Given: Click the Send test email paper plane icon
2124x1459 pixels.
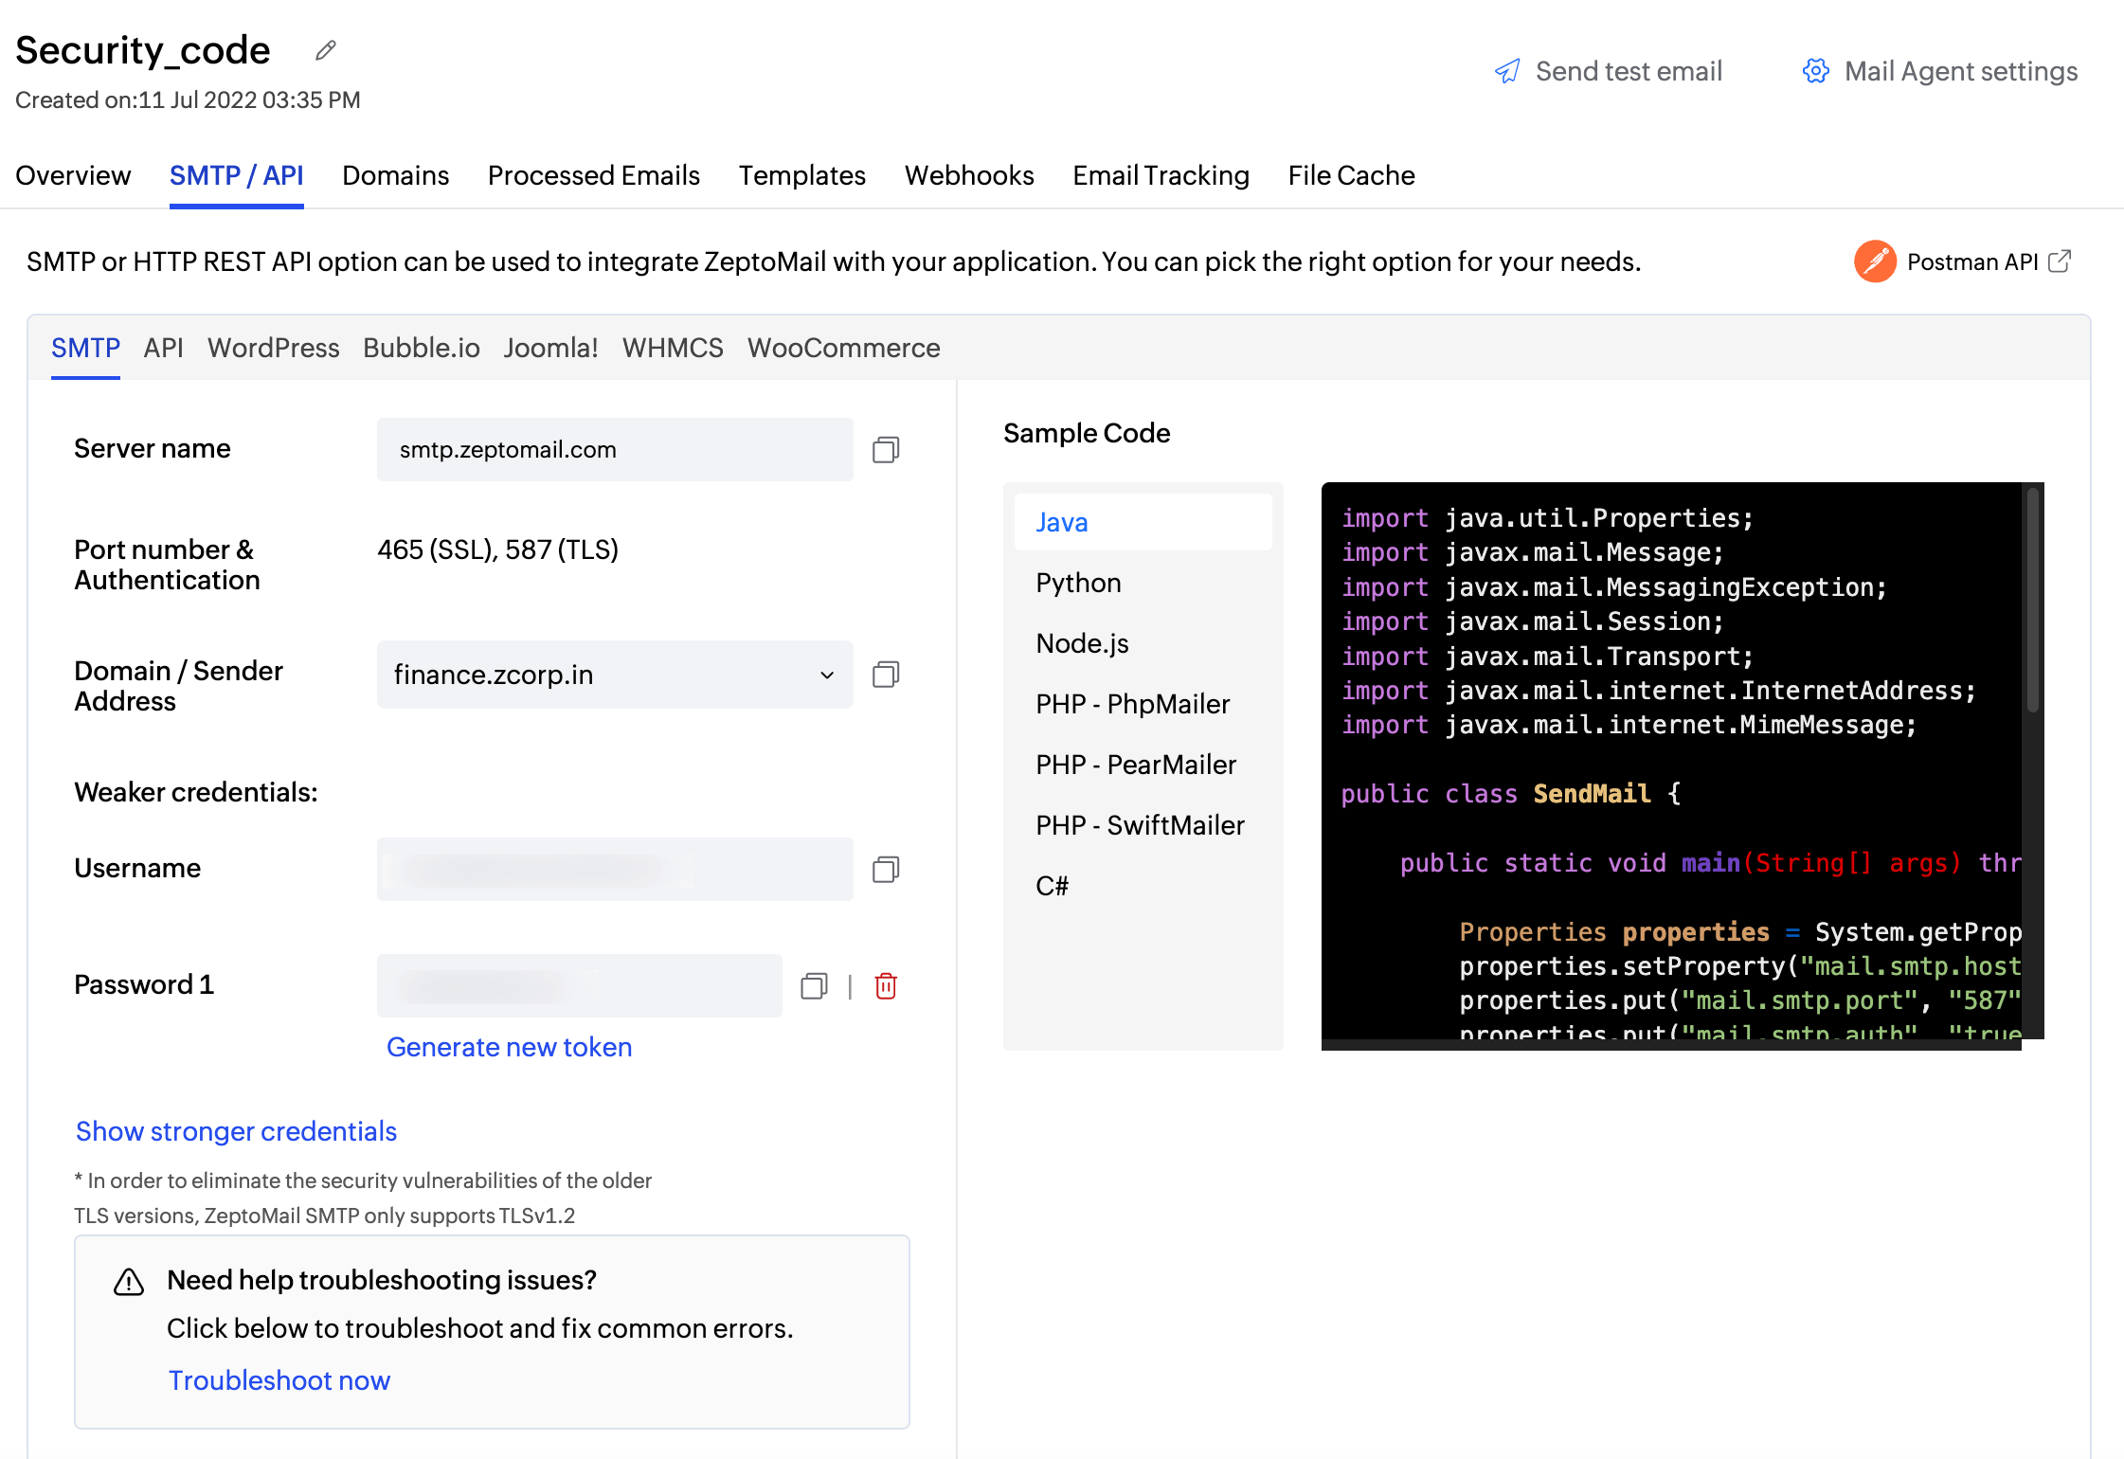Looking at the screenshot, I should (x=1507, y=71).
